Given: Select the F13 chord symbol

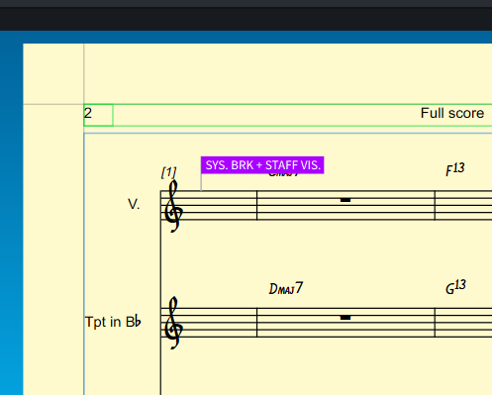Looking at the screenshot, I should click(x=455, y=169).
